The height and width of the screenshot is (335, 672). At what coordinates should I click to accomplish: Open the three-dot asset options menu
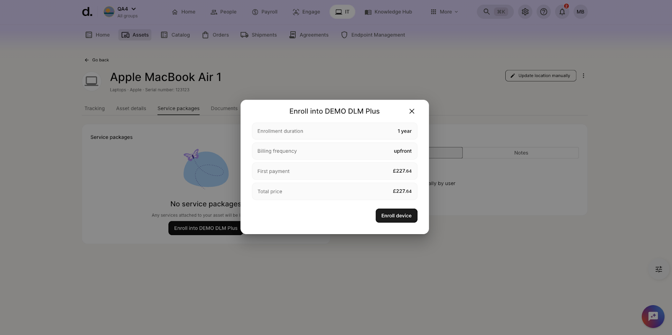pos(583,76)
